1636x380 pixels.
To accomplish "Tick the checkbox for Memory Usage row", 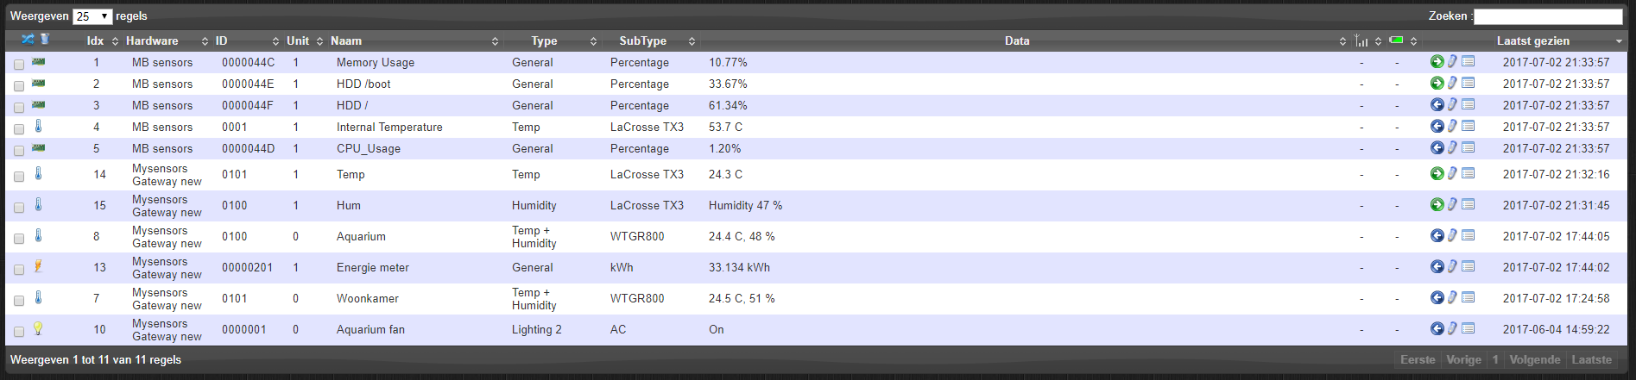I will [19, 65].
